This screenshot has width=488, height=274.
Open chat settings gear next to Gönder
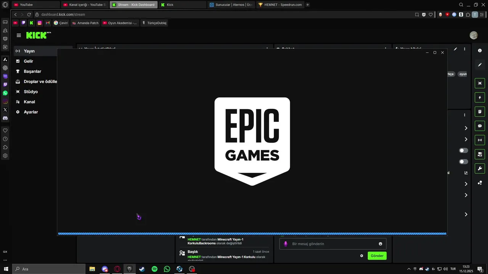click(361, 256)
